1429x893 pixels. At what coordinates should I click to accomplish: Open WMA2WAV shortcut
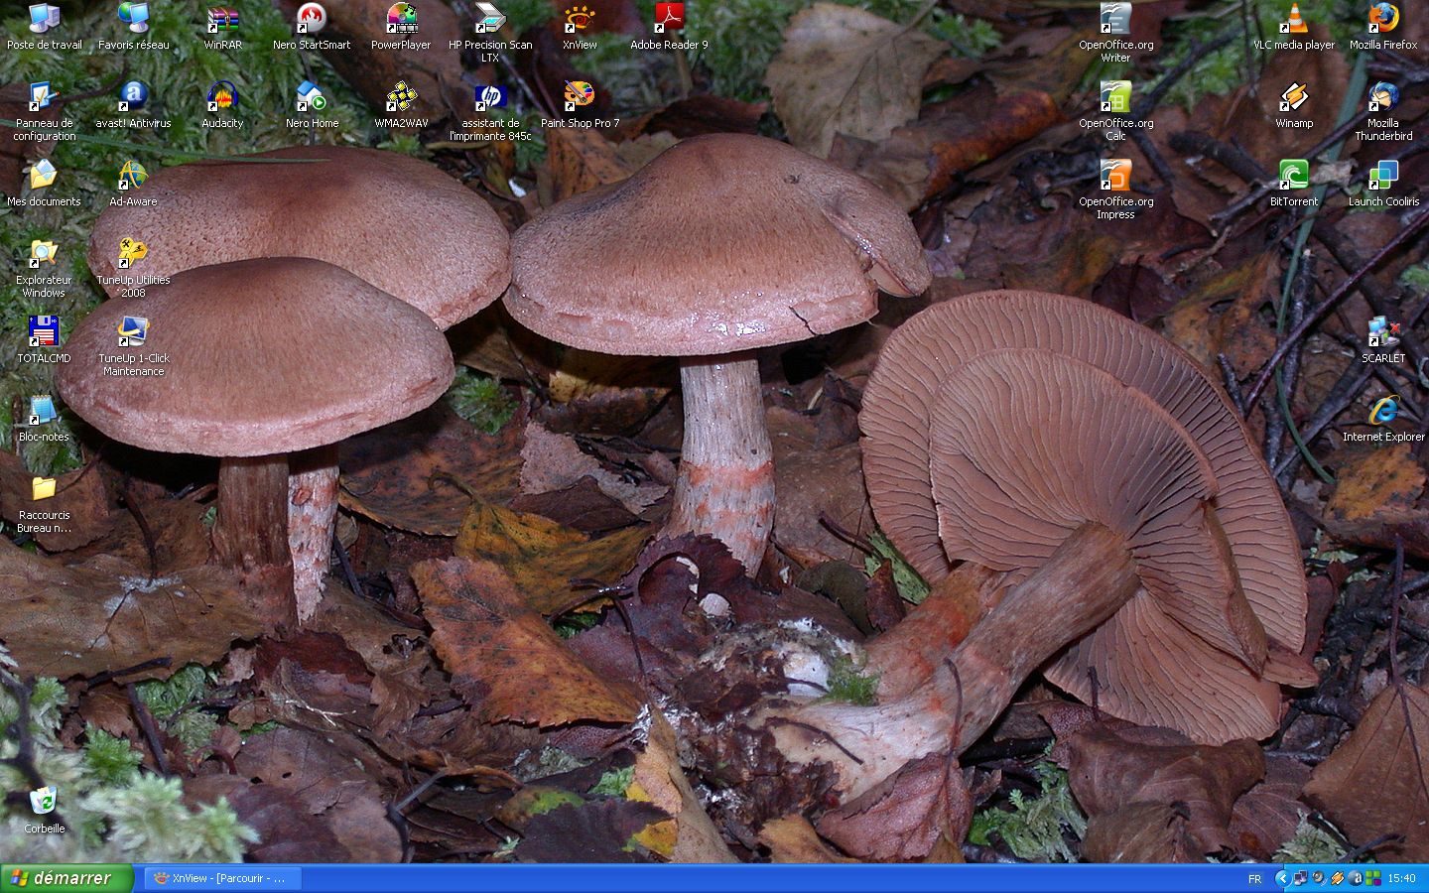[x=401, y=105]
